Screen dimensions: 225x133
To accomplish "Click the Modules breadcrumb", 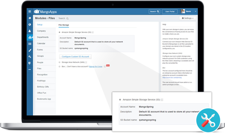I will coord(41,18).
